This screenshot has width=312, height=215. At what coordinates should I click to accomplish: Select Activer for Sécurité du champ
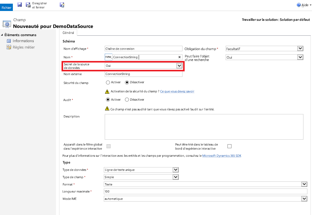(108, 82)
